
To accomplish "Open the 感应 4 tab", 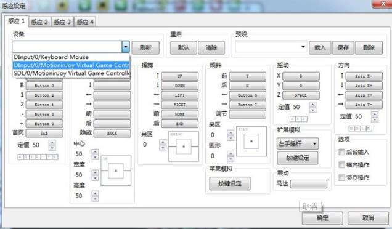I will [x=85, y=22].
